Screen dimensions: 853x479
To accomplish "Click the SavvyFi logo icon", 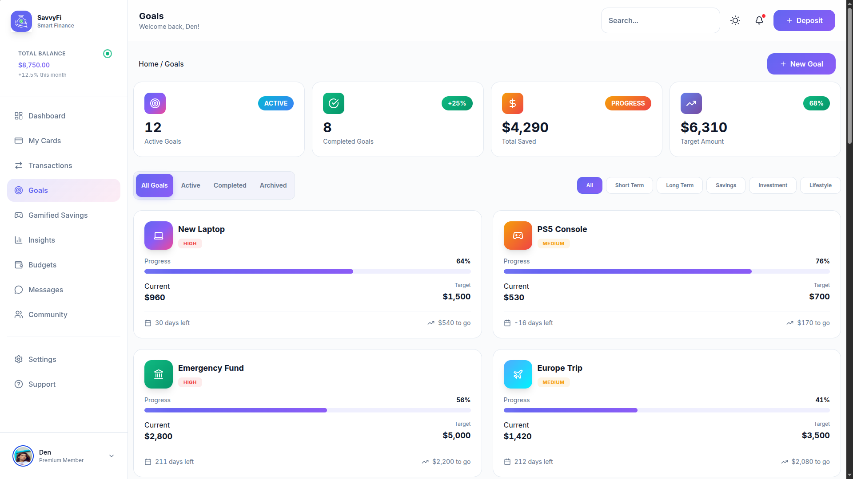I will (21, 21).
